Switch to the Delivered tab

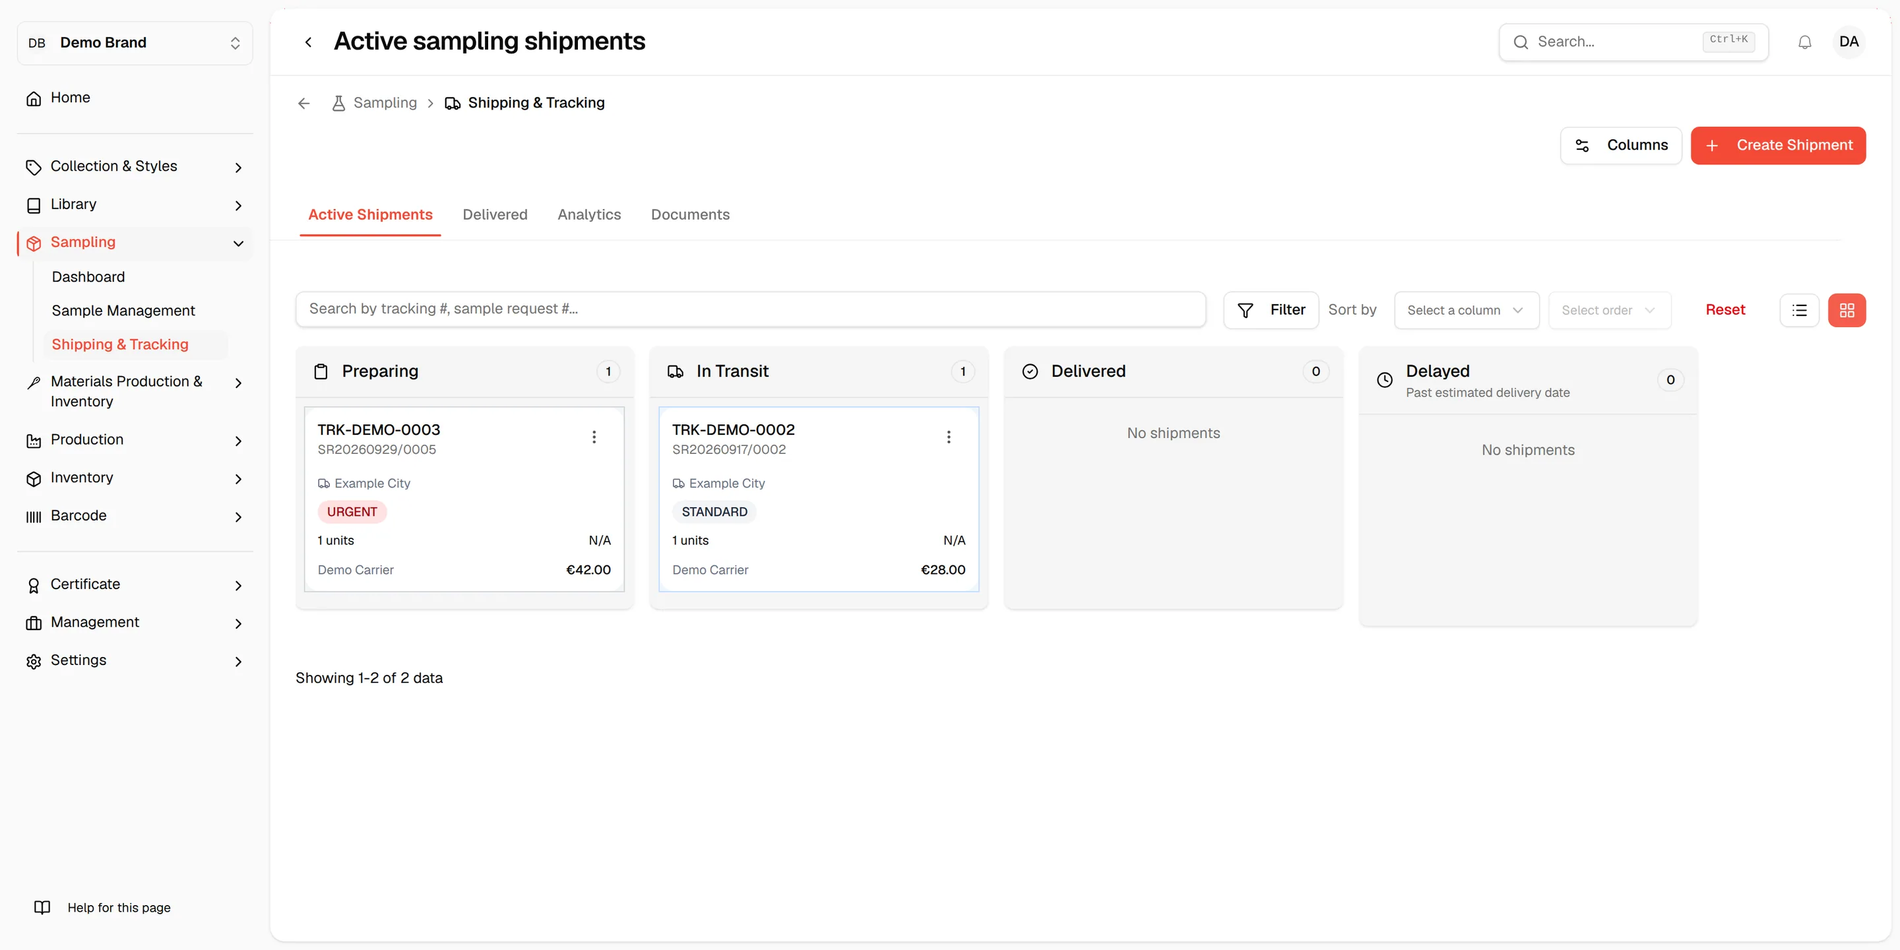[495, 214]
